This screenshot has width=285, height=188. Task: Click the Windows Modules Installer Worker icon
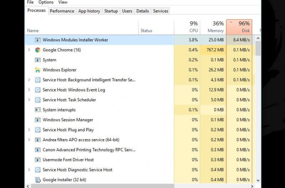pos(38,40)
